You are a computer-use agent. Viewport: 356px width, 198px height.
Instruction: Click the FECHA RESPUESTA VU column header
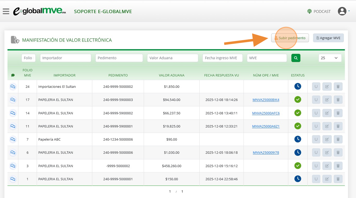pos(222,75)
